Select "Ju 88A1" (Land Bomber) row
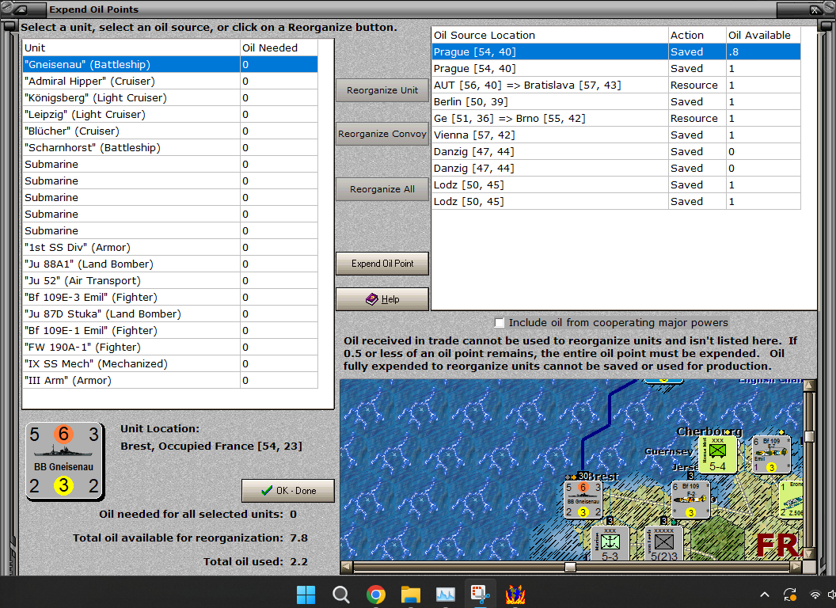 170,264
